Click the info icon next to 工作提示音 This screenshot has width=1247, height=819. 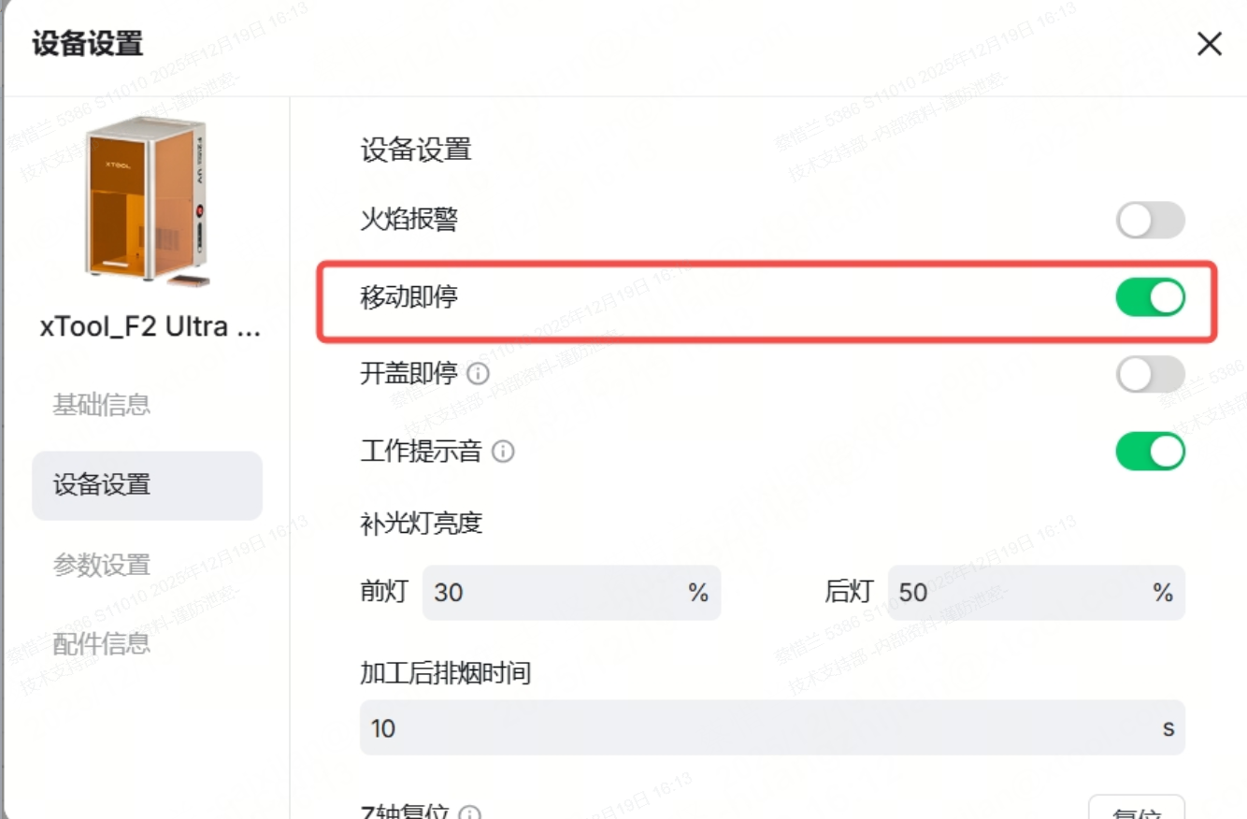[503, 453]
